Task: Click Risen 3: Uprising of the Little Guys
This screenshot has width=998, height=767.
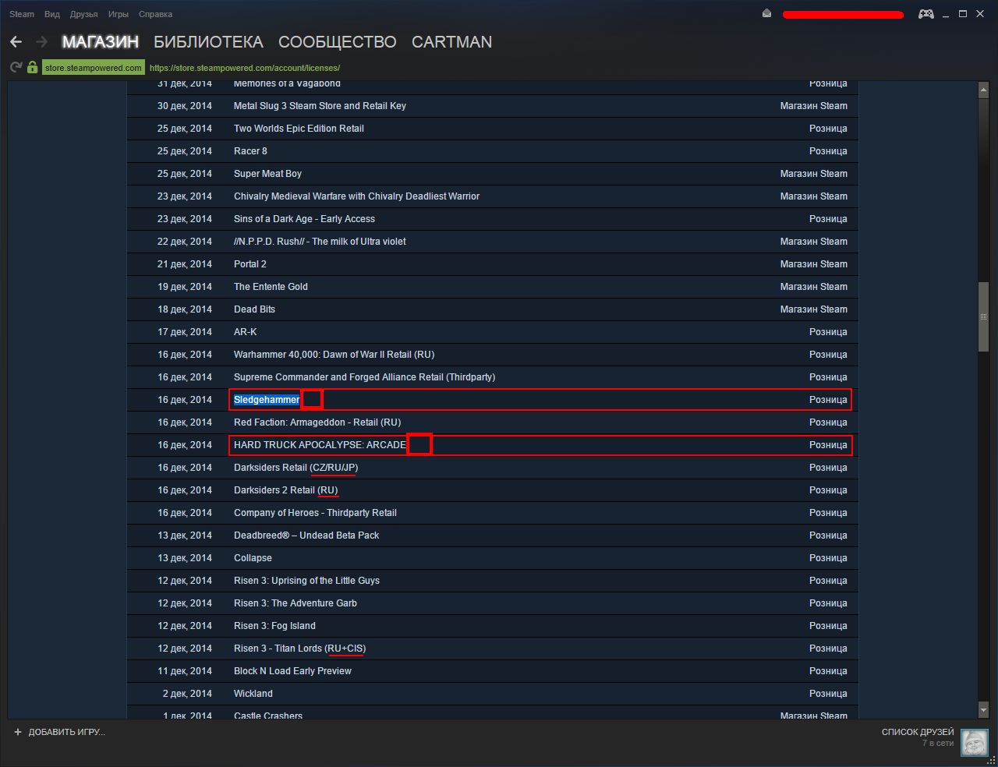Action: (306, 581)
